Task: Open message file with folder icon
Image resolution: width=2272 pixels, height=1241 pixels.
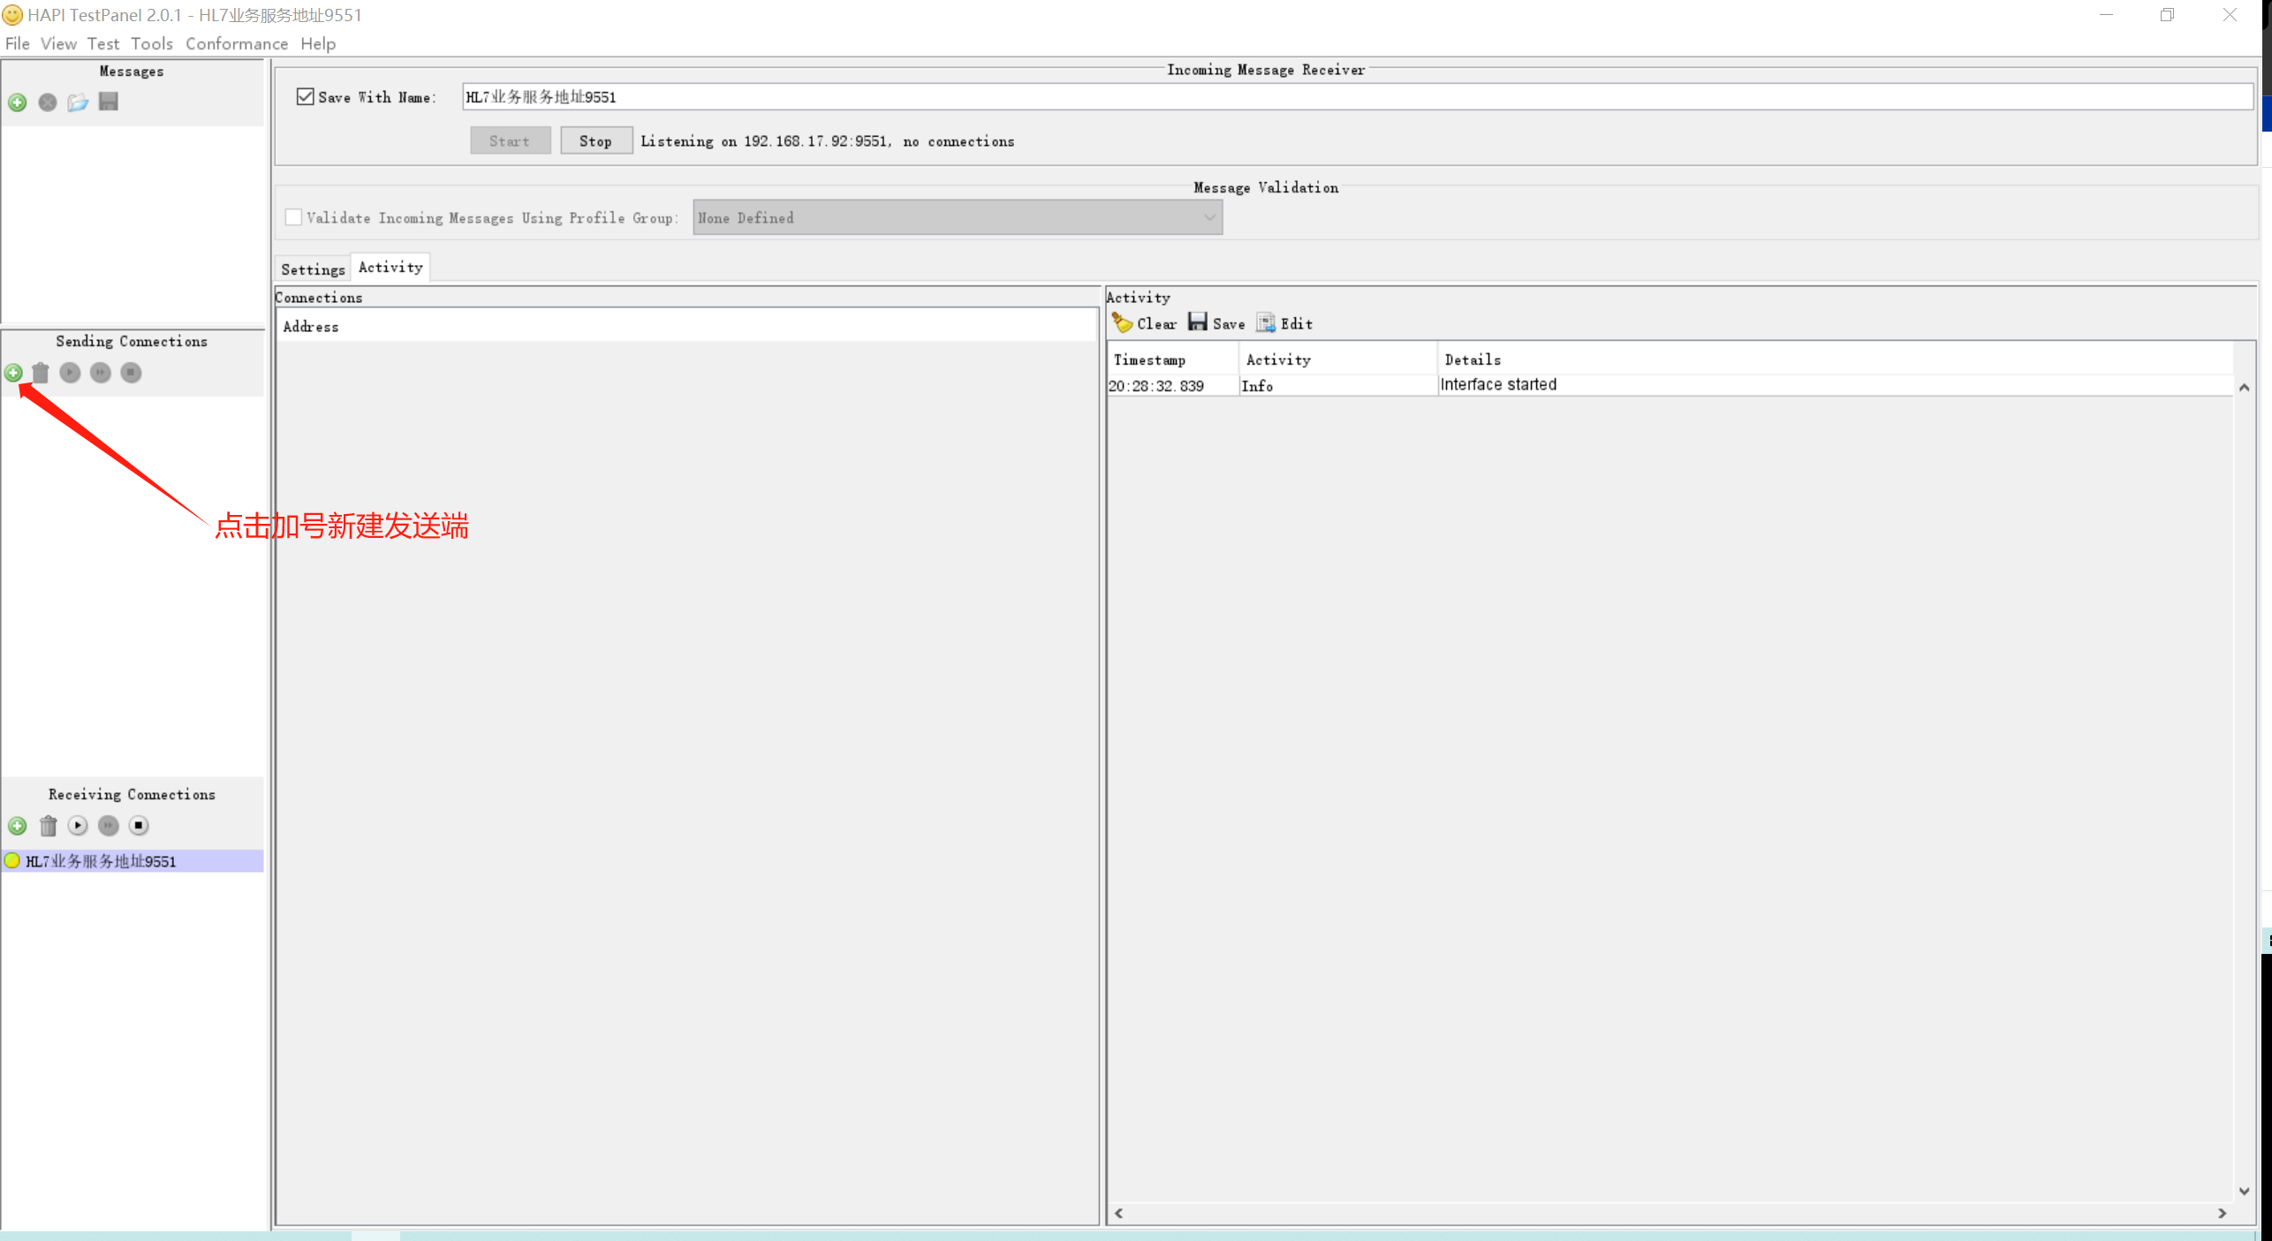Action: click(78, 102)
